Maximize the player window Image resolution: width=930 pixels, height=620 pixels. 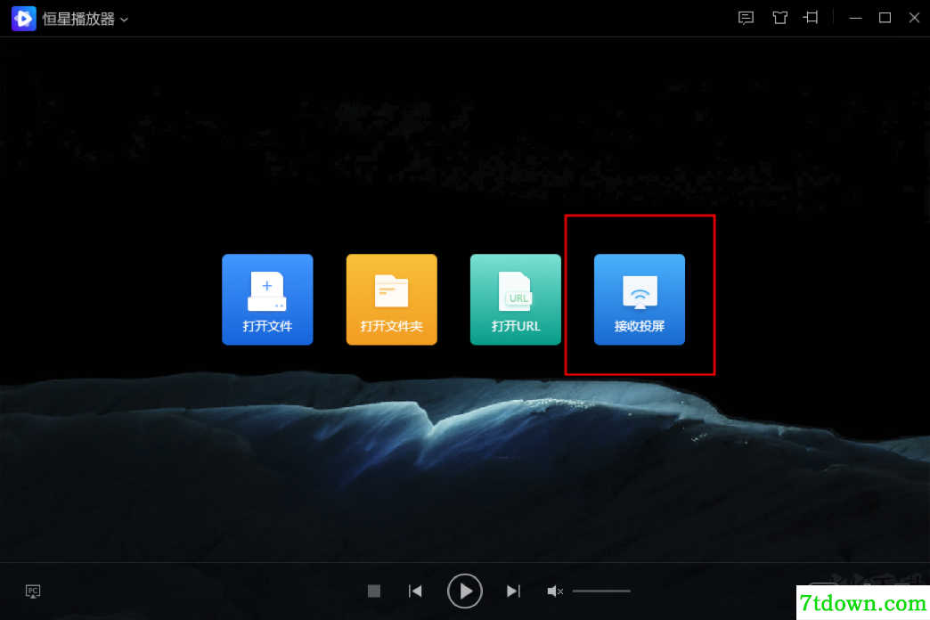[x=885, y=18]
